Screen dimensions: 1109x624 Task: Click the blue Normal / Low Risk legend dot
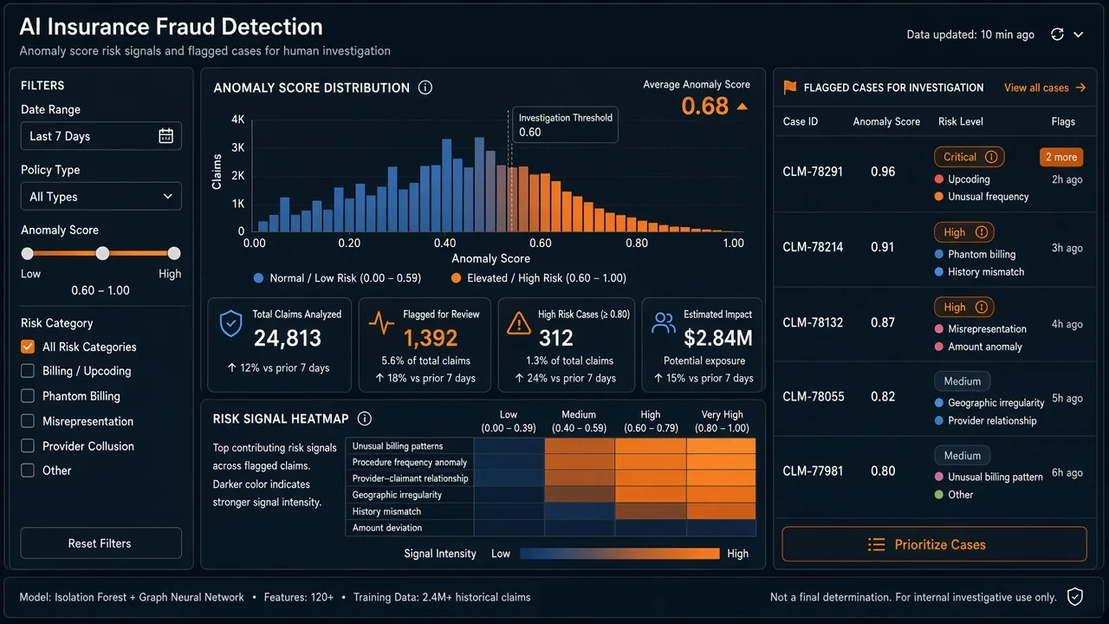[259, 278]
